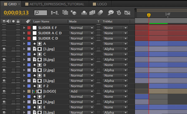
Task: Hide the [1.jpg] layer eye
Action: tap(4, 49)
